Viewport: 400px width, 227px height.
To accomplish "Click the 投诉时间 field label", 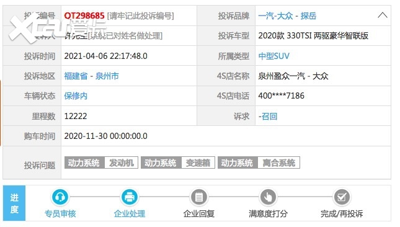I will click(x=40, y=56).
